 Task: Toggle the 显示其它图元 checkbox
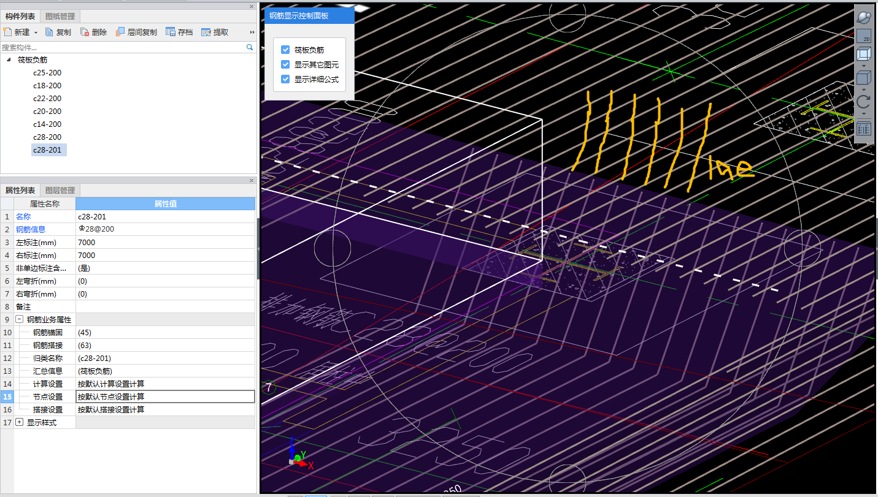[x=285, y=64]
